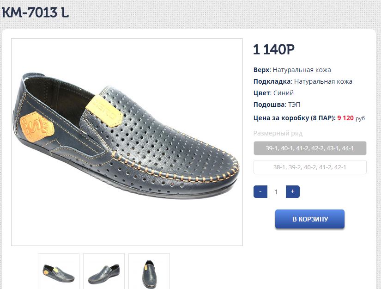Open the first side-view shoe thumbnail
This screenshot has width=381, height=289.
pos(59,271)
